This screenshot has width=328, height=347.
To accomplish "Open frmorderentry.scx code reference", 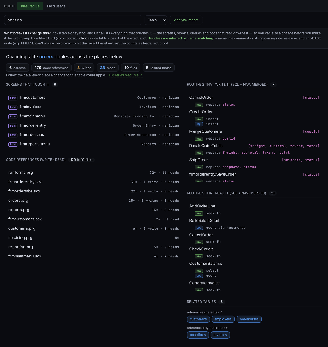I will pyautogui.click(x=94, y=182).
